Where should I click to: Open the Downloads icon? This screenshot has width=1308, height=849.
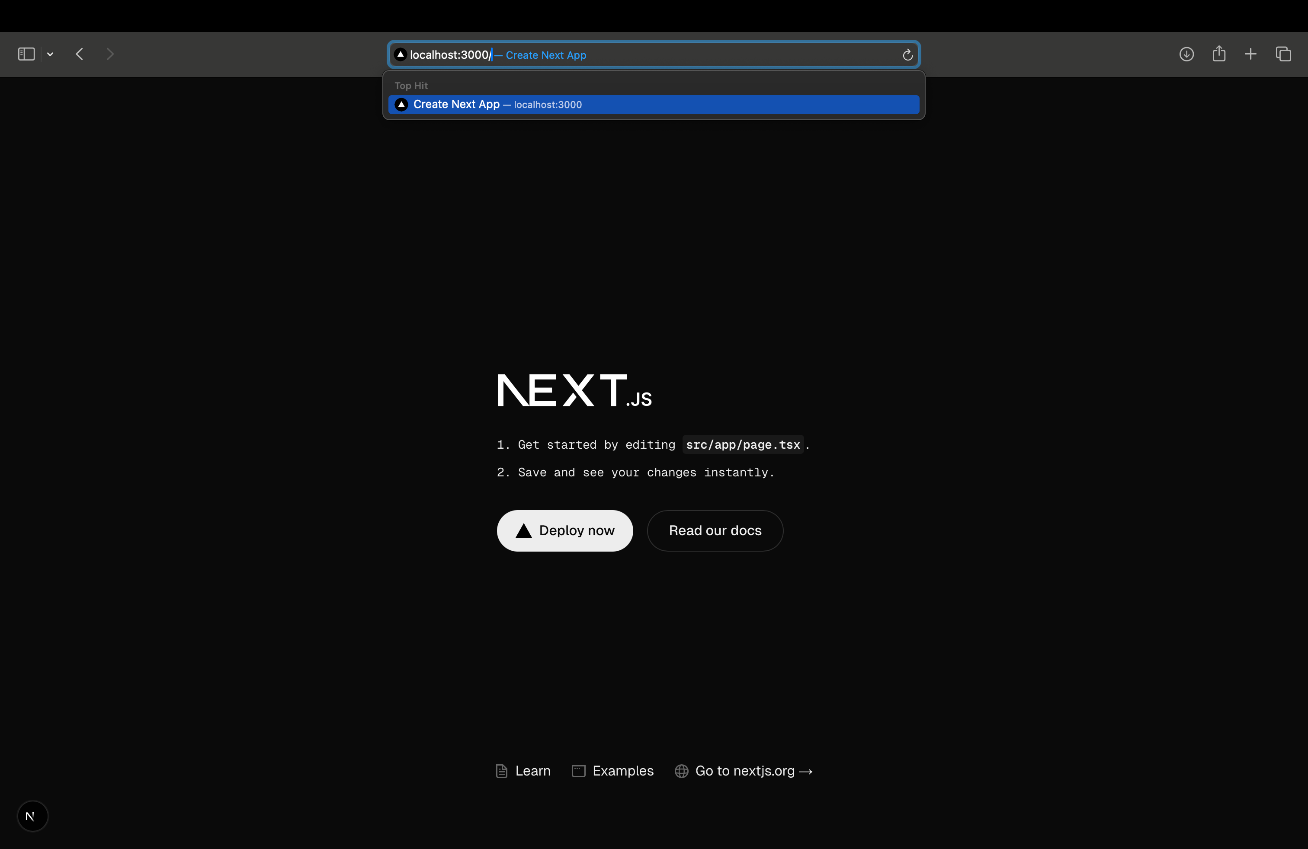[x=1186, y=54]
